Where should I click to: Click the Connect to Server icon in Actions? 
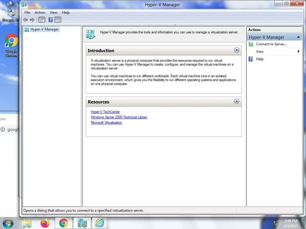251,44
